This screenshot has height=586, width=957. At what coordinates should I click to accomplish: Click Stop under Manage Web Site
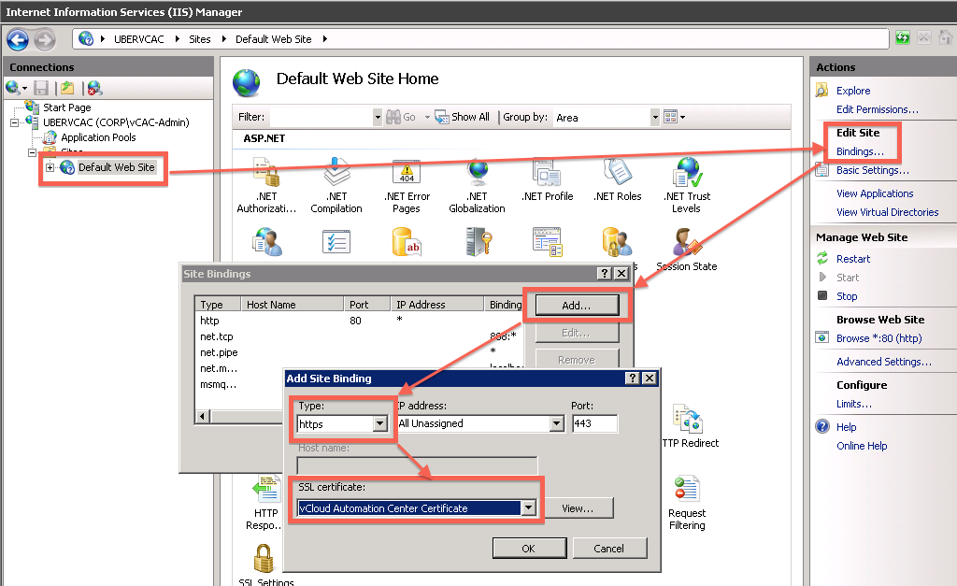click(x=847, y=296)
